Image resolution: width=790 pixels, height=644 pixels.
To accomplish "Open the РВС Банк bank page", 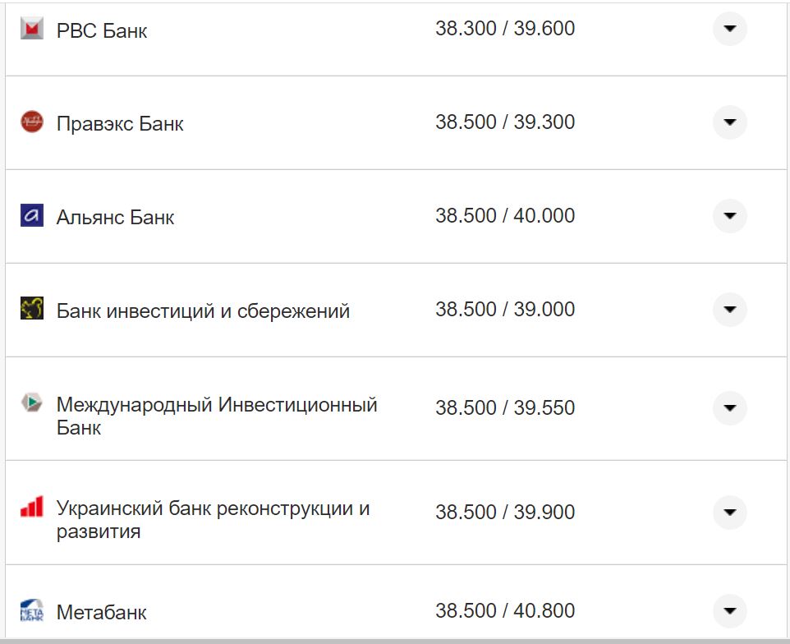I will tap(100, 30).
